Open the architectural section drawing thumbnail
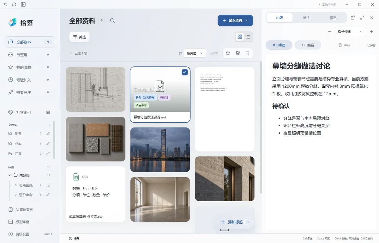 coord(95,89)
